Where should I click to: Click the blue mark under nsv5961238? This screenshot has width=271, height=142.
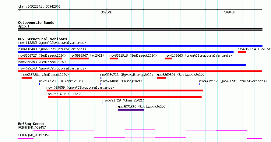[40, 84]
